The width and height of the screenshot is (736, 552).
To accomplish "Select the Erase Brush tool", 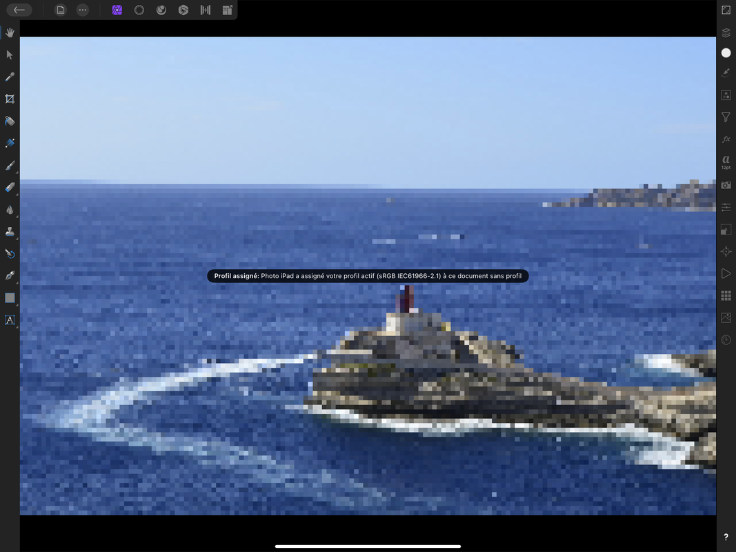I will click(10, 187).
